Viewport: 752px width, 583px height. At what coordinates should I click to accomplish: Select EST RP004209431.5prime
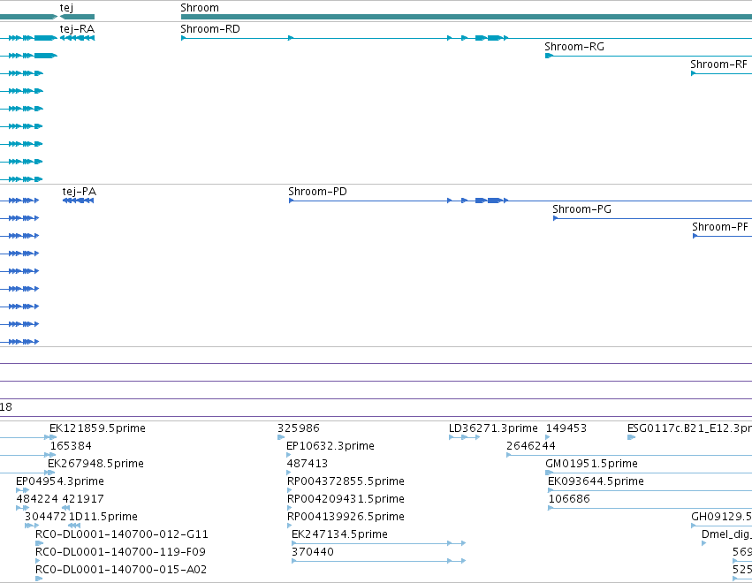(x=346, y=499)
